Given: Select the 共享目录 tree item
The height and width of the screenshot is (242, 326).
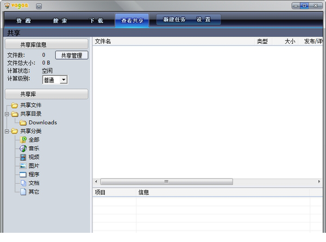Looking at the screenshot, I should (x=31, y=114).
